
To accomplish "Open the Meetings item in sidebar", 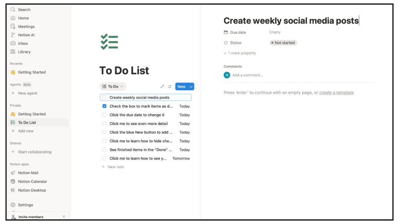I will (26, 26).
